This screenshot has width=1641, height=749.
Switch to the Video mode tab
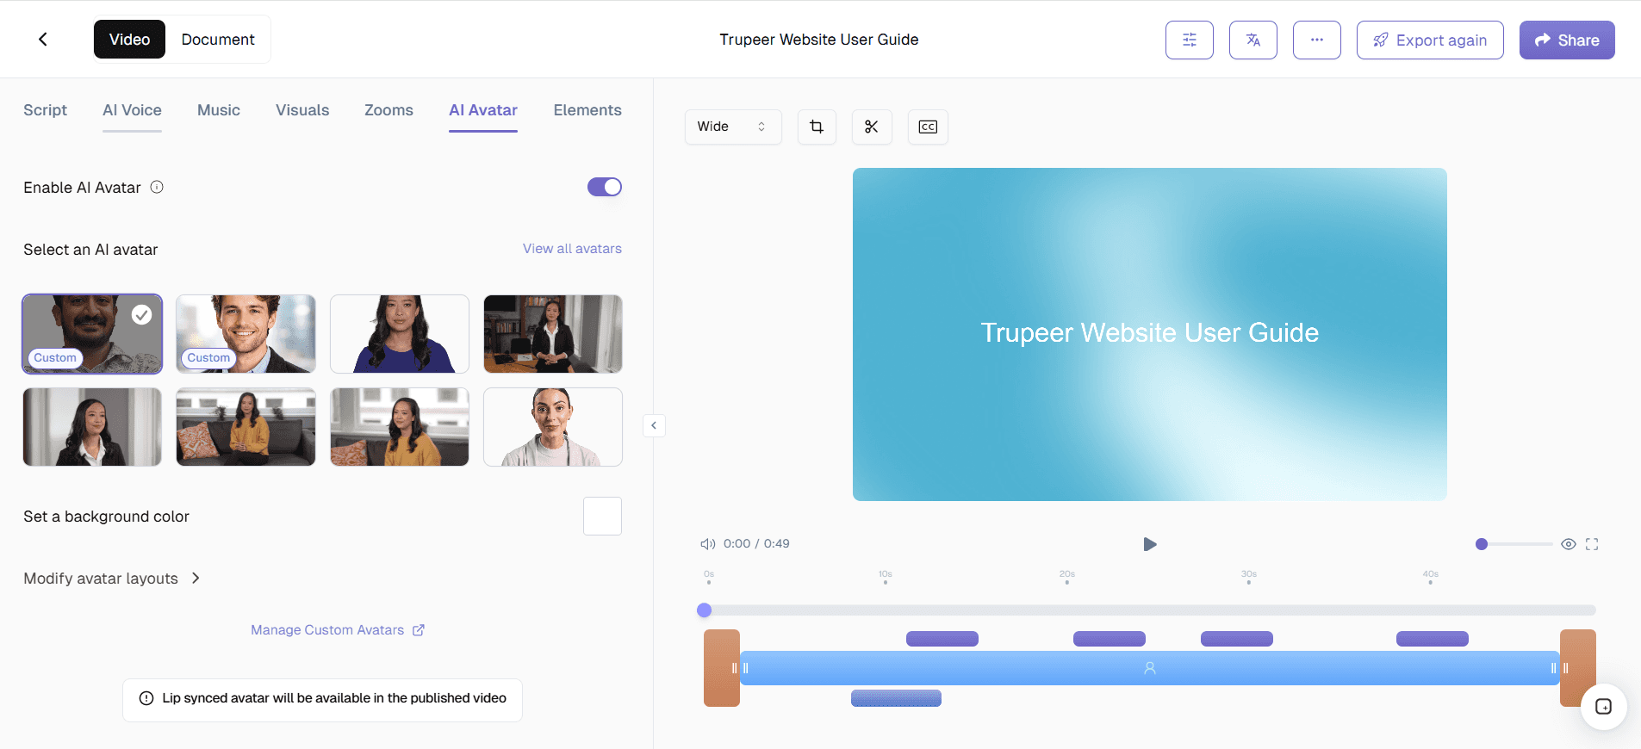point(129,40)
